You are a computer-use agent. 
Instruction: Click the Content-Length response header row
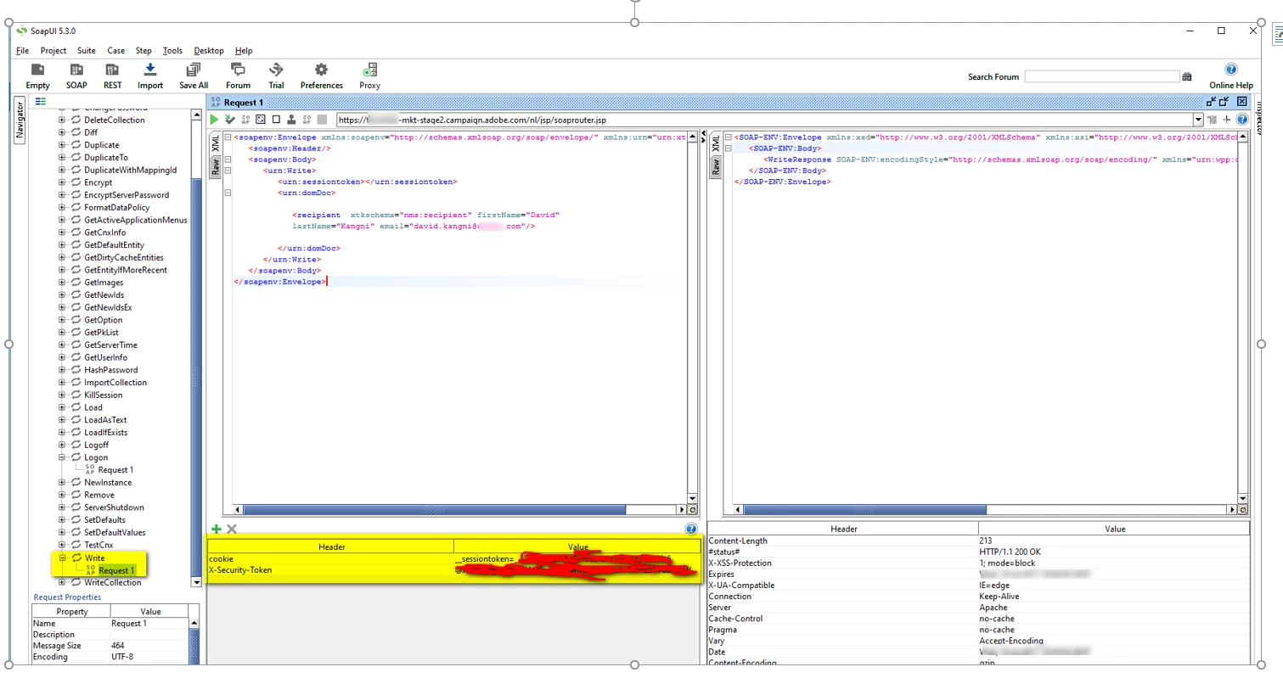click(978, 541)
